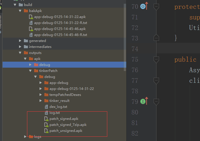This screenshot has height=141, width=200.
Task: Collapse the tinkerPatch folder arrow
Action: pos(30,71)
